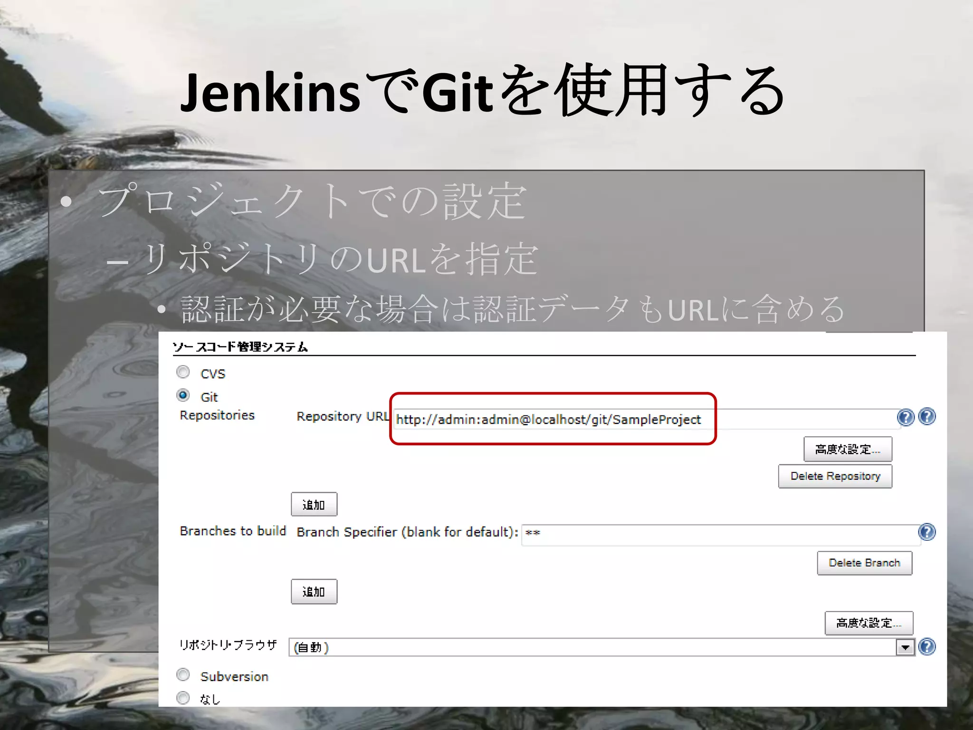
Task: Click the 追加 button under Repositories
Action: pos(314,504)
